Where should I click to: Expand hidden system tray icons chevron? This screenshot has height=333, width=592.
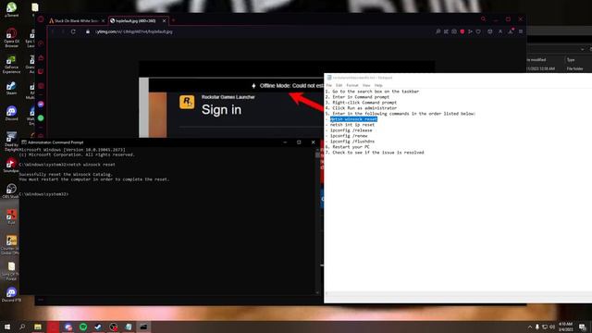(x=530, y=327)
